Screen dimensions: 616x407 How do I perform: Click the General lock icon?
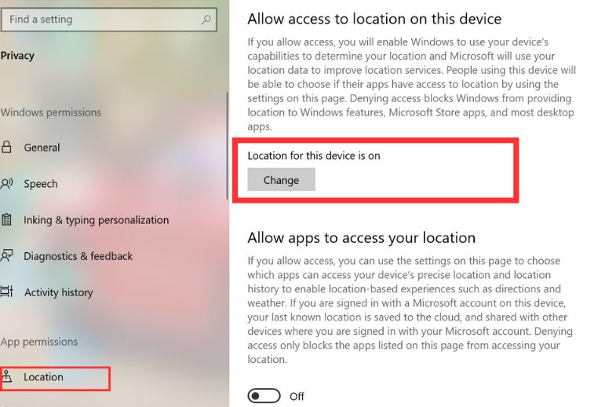pos(6,148)
